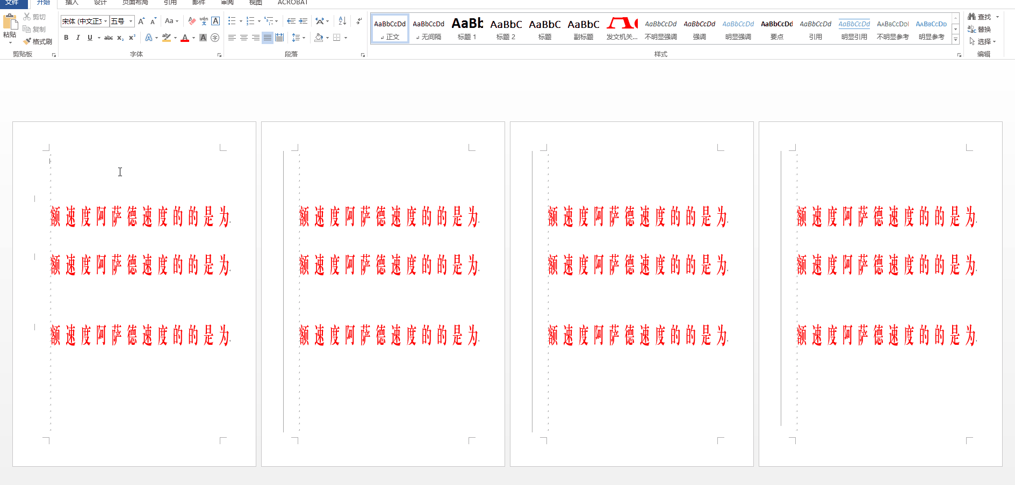Apply the 标题 1 heading style
Screen dimensions: 1015x485
click(x=467, y=28)
